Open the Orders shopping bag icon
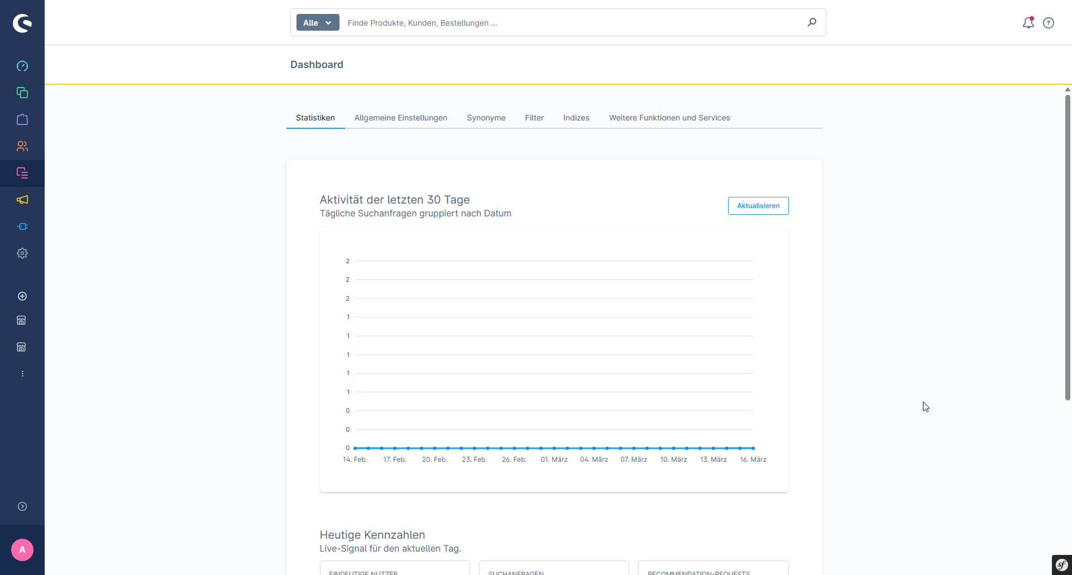The height and width of the screenshot is (575, 1072). coord(22,119)
